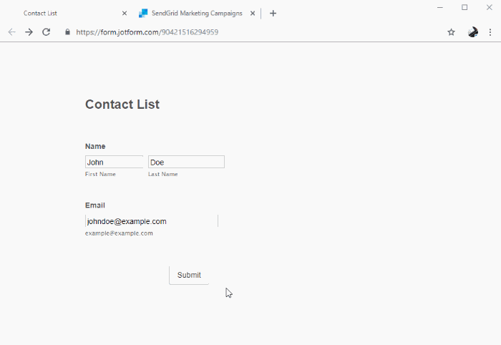This screenshot has width=501, height=345.
Task: Open the Chrome three-dot menu
Action: (490, 32)
